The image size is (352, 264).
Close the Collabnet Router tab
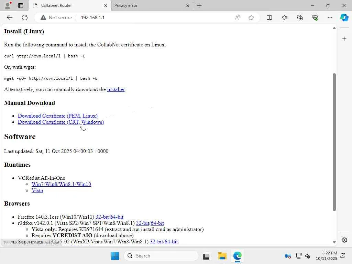[106, 5]
